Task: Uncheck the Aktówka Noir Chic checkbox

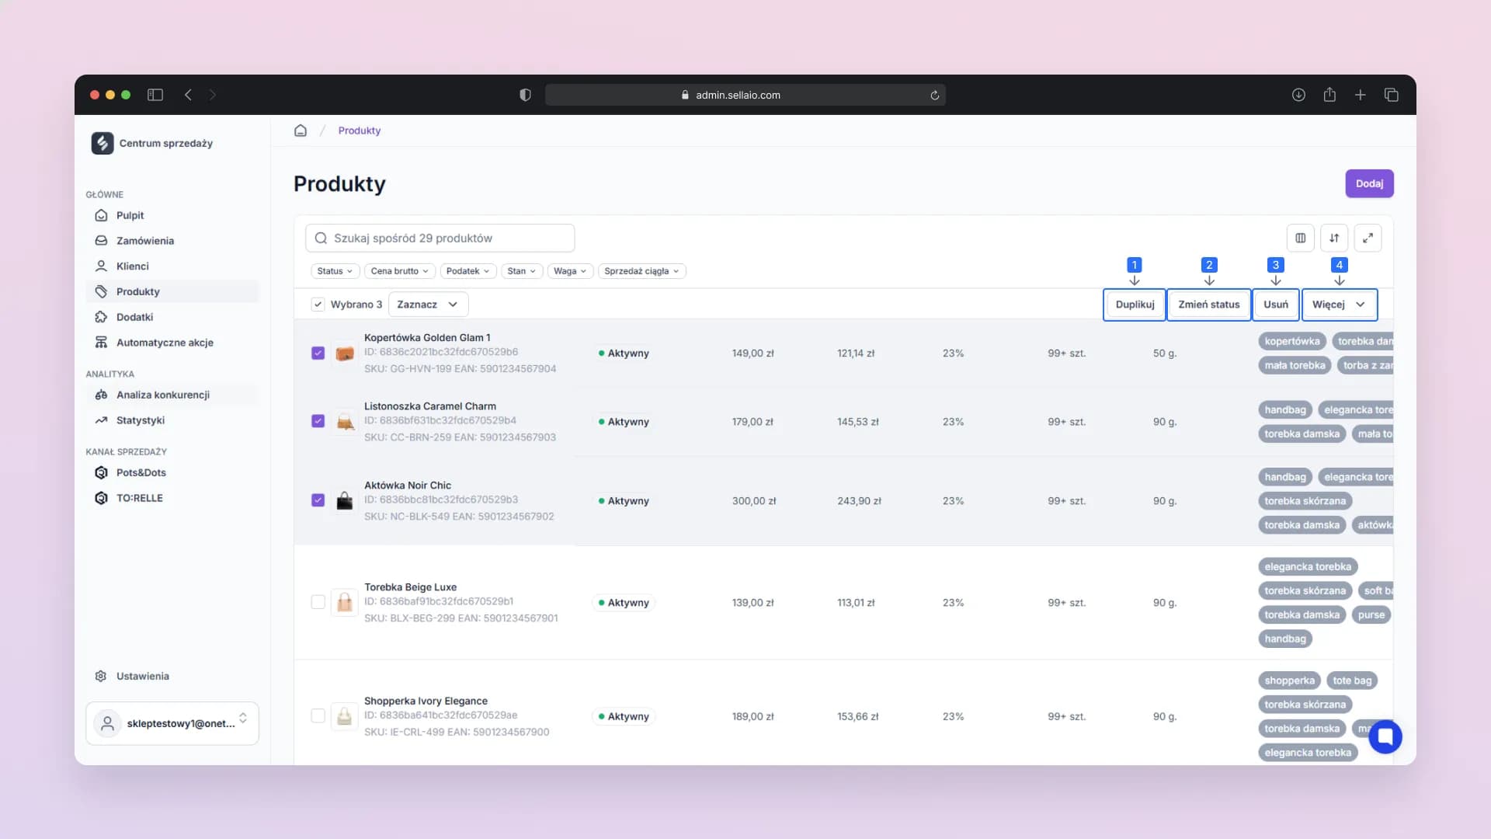Action: click(318, 500)
